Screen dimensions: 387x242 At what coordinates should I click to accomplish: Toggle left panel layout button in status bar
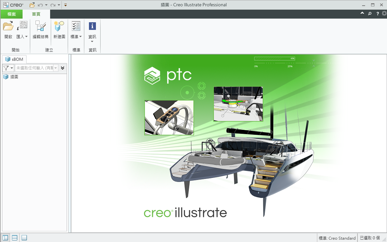(5, 238)
